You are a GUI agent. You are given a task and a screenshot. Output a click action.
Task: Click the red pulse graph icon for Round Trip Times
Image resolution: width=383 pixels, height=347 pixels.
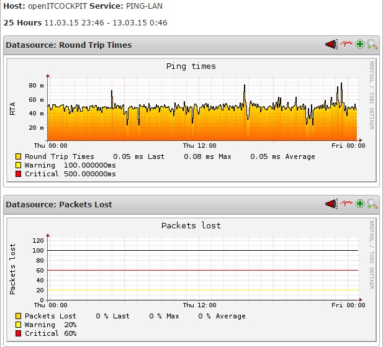(346, 43)
